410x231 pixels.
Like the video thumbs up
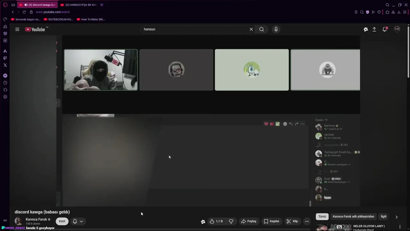pyautogui.click(x=216, y=221)
